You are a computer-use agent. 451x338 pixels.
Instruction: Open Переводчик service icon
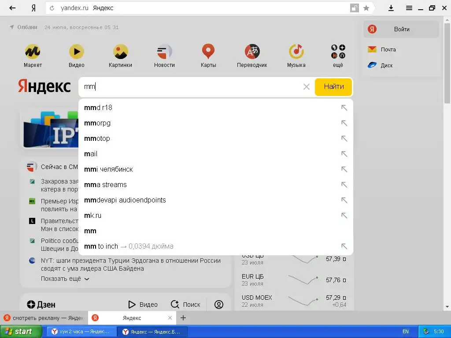pos(252,56)
